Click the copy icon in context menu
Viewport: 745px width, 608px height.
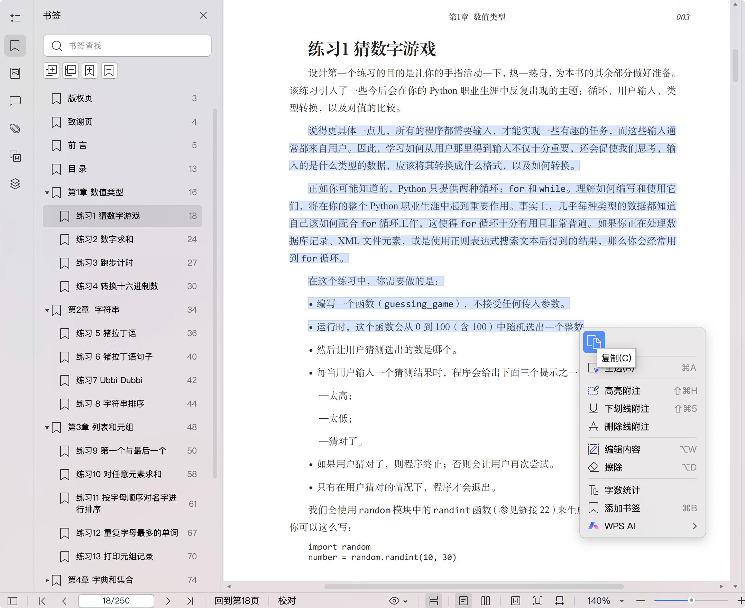pos(594,342)
